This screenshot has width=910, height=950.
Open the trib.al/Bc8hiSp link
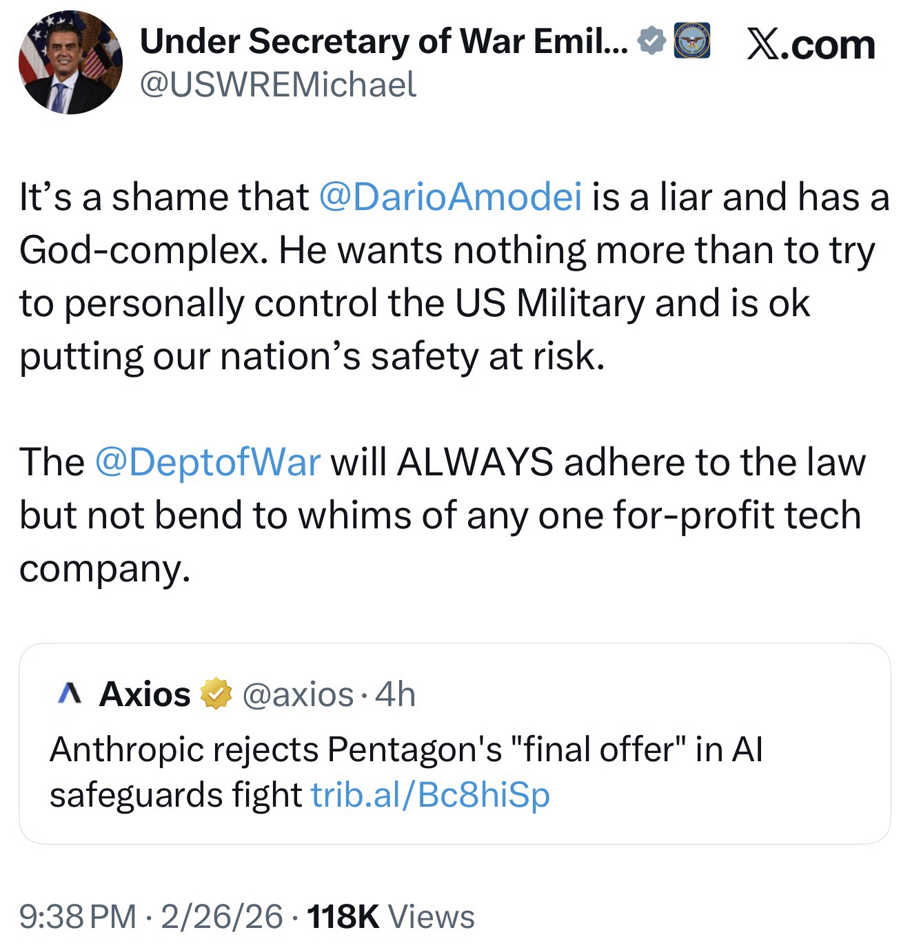pos(430,794)
